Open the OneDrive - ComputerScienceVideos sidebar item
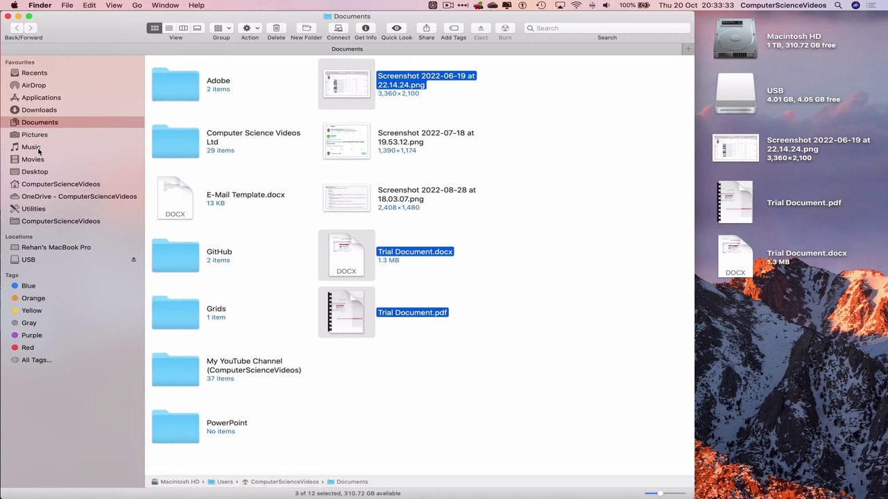The height and width of the screenshot is (499, 888). tap(78, 197)
